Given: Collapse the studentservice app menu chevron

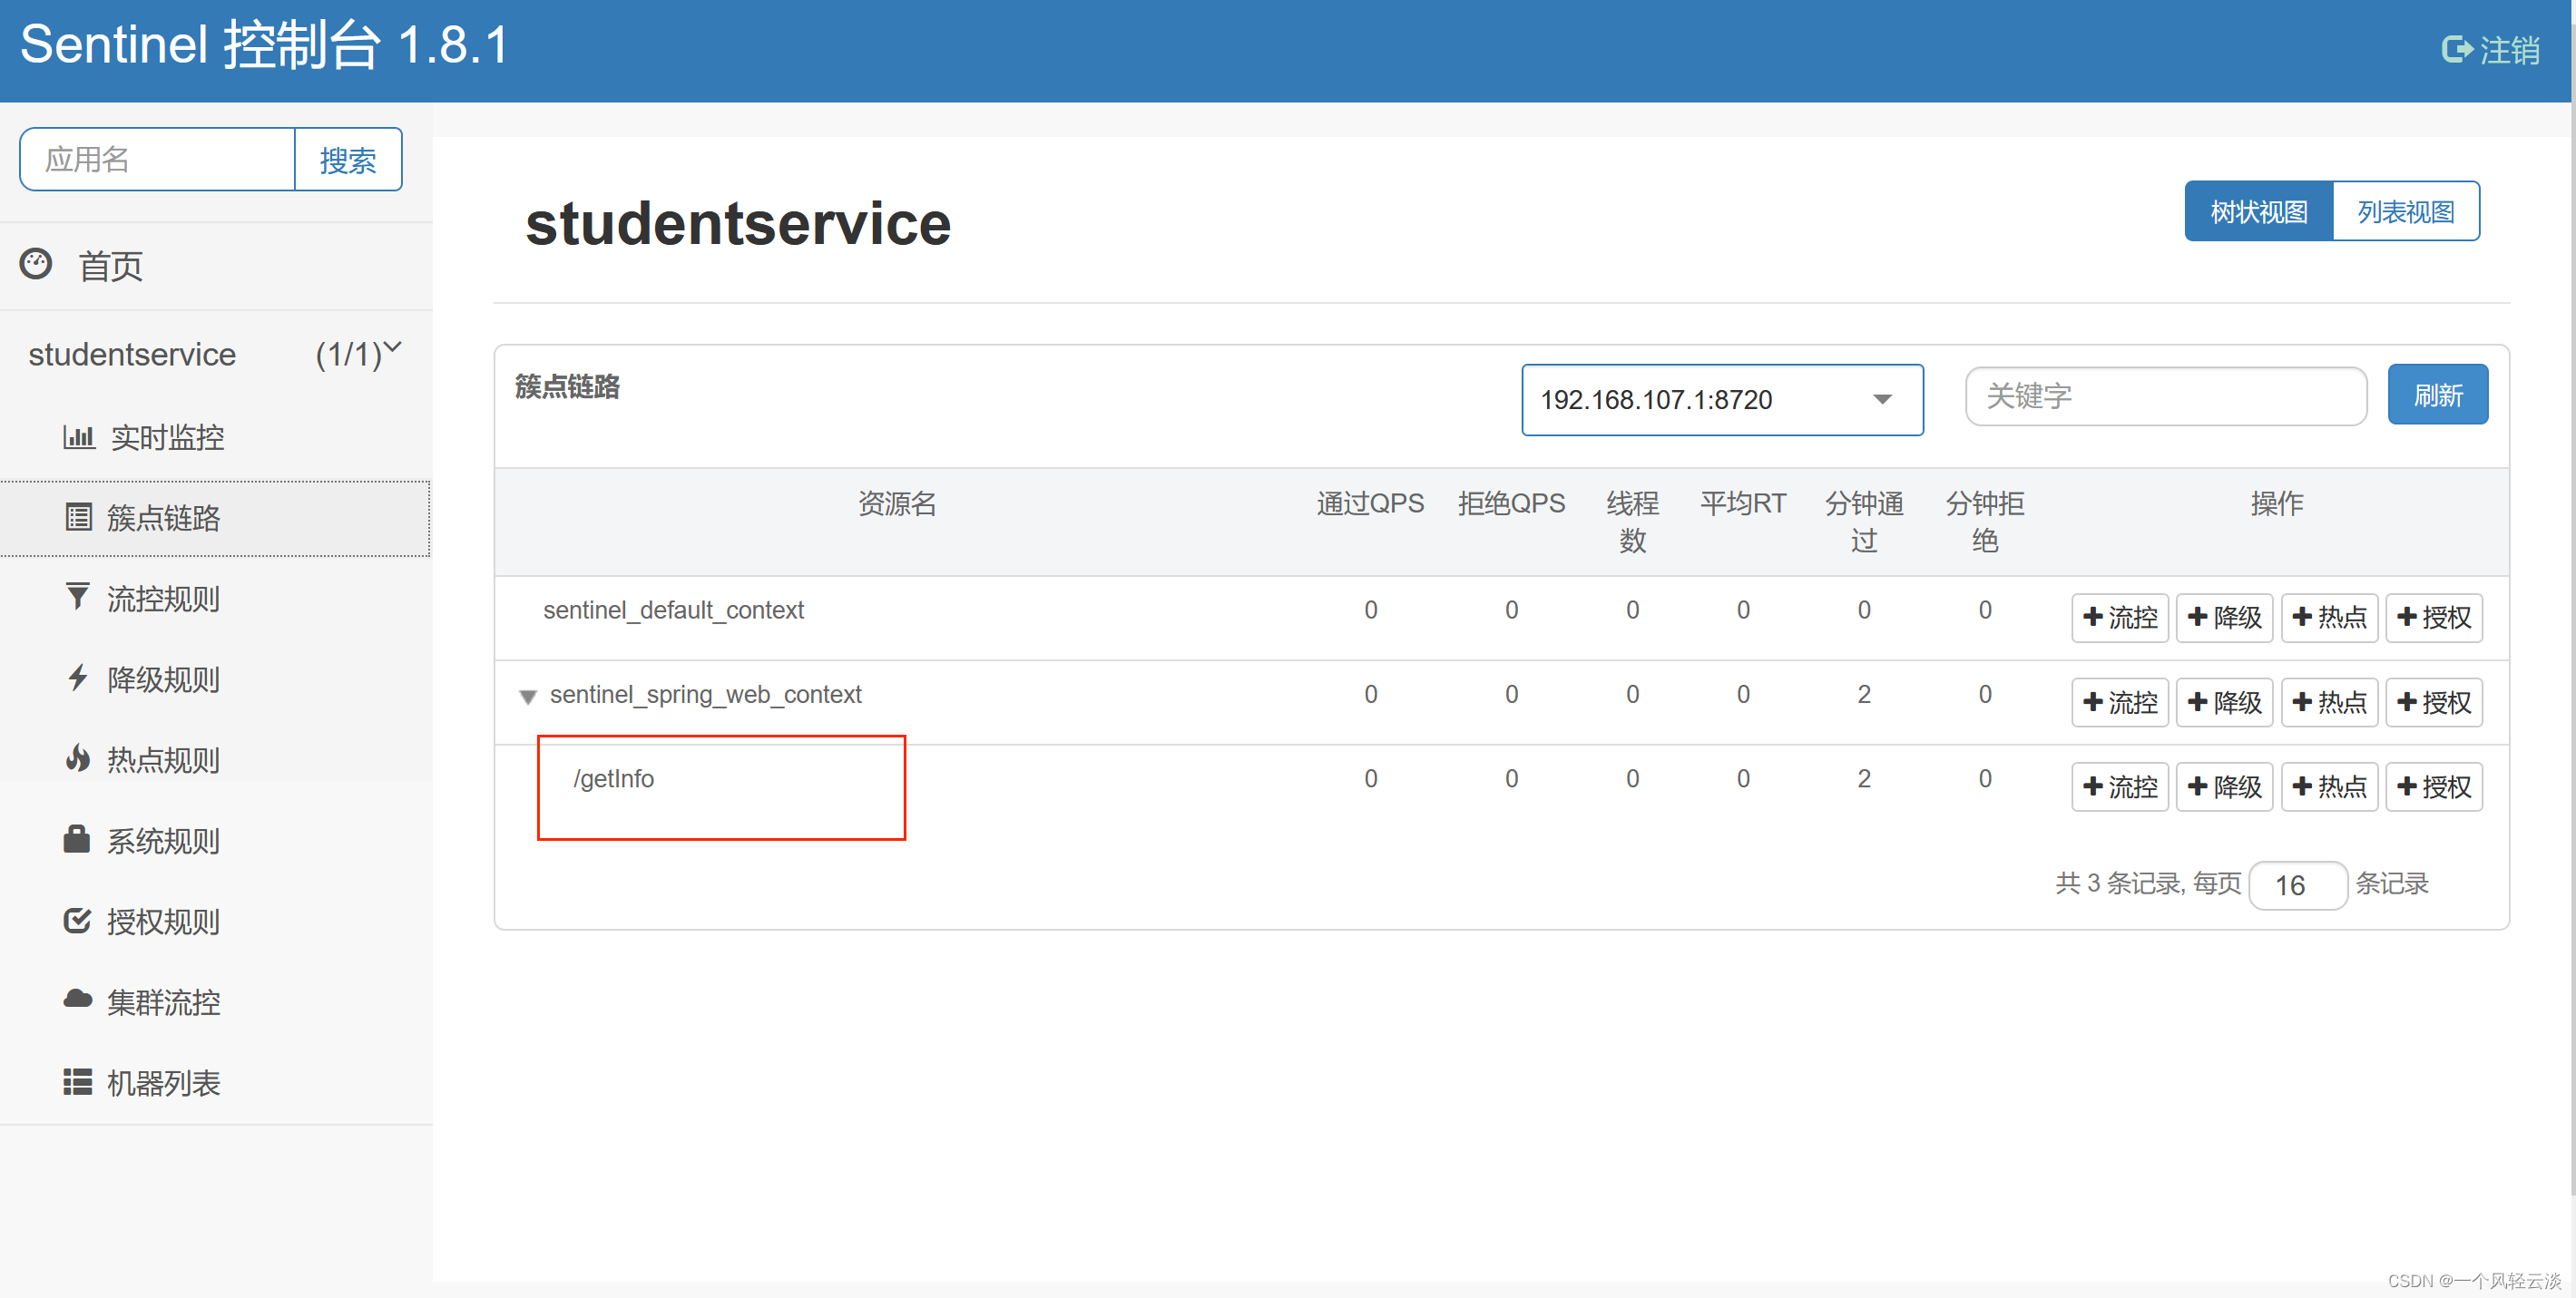Looking at the screenshot, I should pyautogui.click(x=393, y=347).
